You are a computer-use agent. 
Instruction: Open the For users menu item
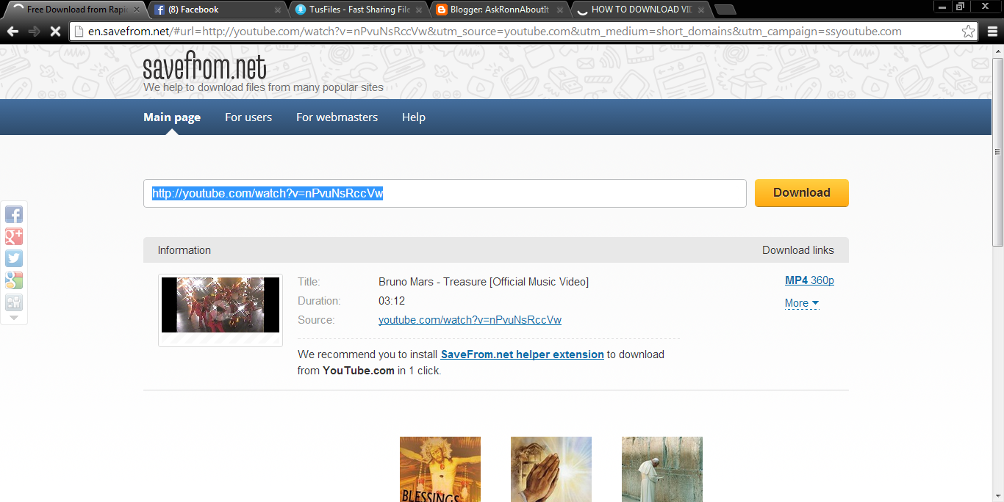point(248,117)
